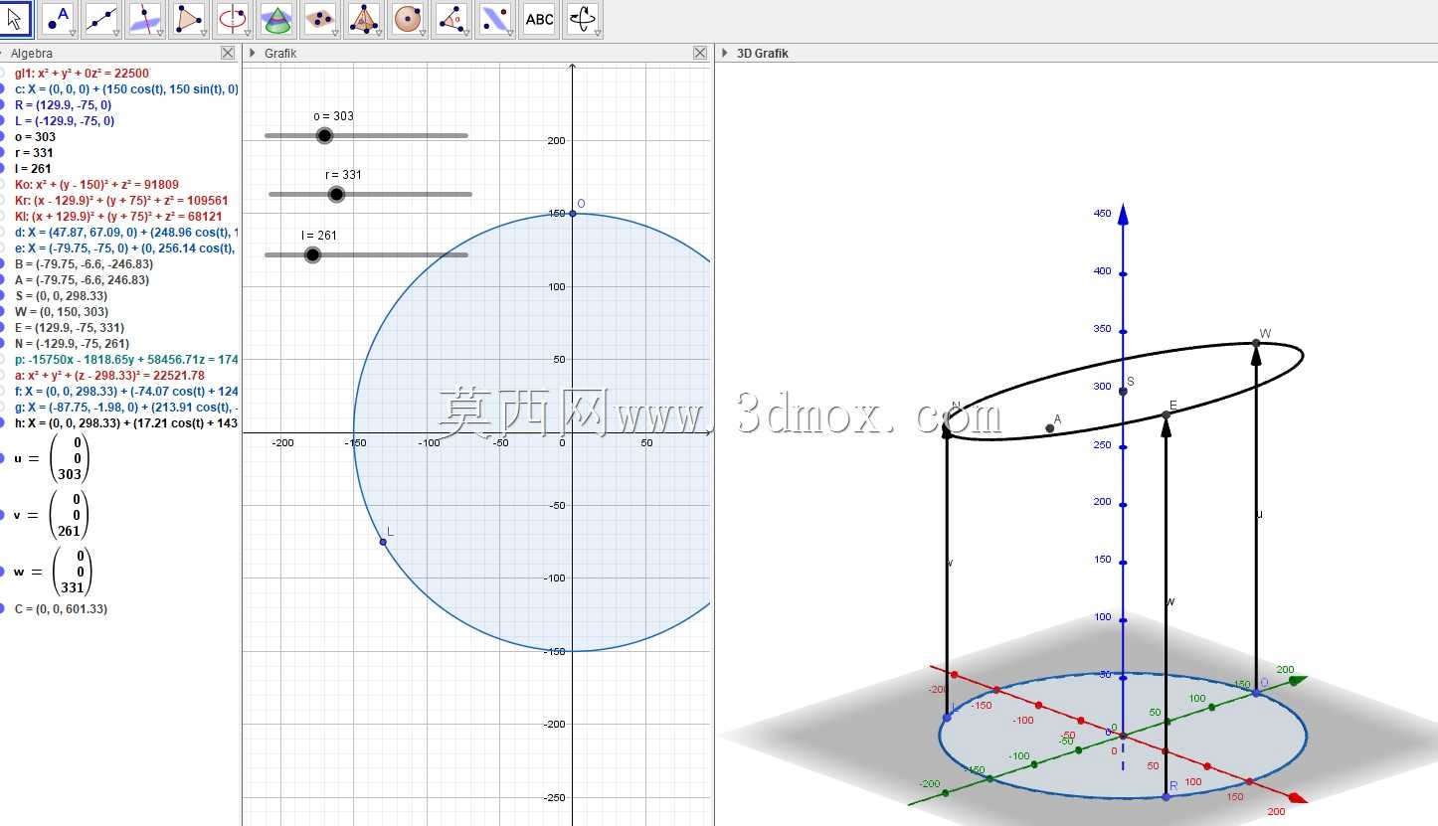Select point R in the 3D view

click(1166, 796)
